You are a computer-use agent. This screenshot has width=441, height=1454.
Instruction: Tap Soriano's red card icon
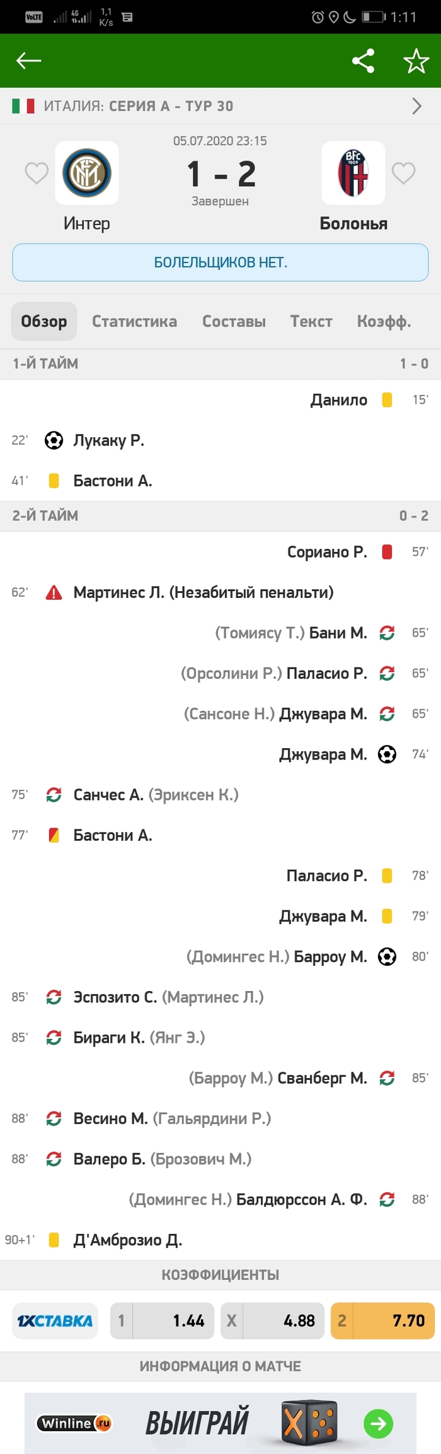click(x=387, y=552)
